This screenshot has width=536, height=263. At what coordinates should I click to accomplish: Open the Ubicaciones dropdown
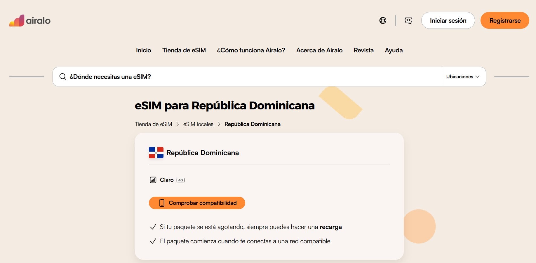pos(463,77)
